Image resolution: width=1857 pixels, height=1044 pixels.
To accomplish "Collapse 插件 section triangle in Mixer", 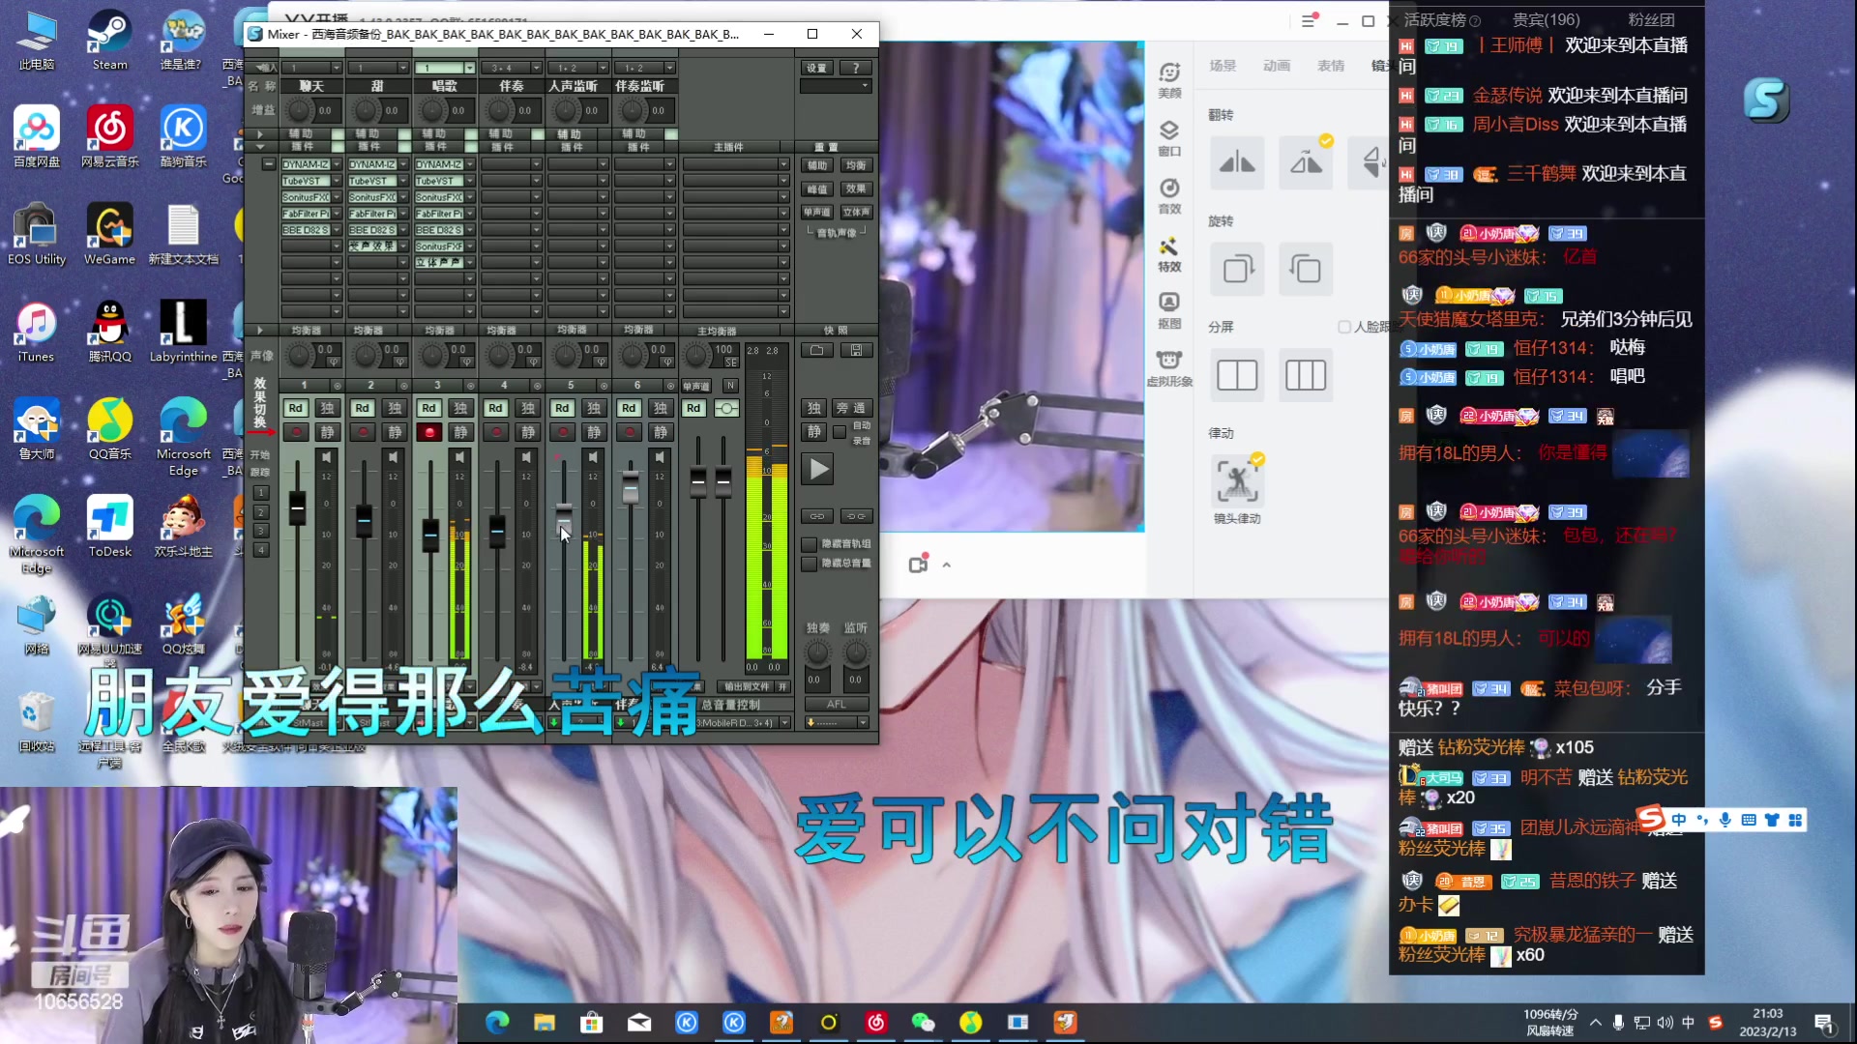I will click(x=259, y=147).
